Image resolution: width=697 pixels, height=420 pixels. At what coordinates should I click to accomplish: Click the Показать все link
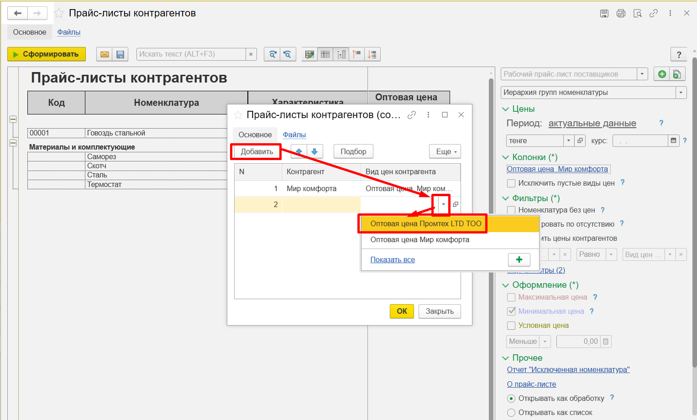click(x=393, y=260)
